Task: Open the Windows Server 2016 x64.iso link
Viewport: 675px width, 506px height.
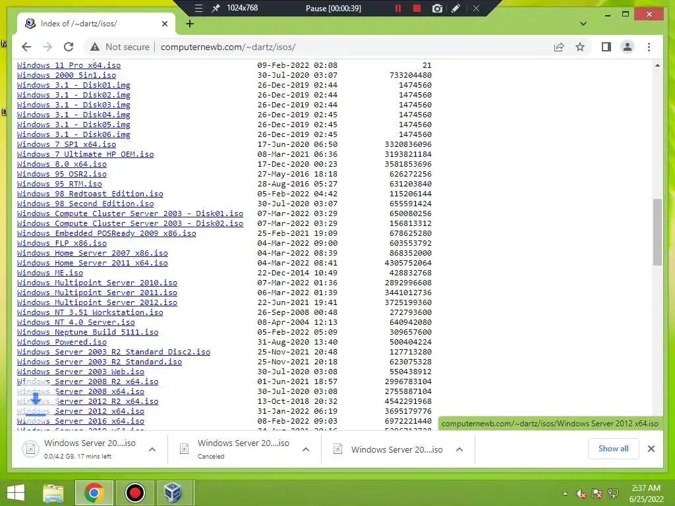Action: 80,422
